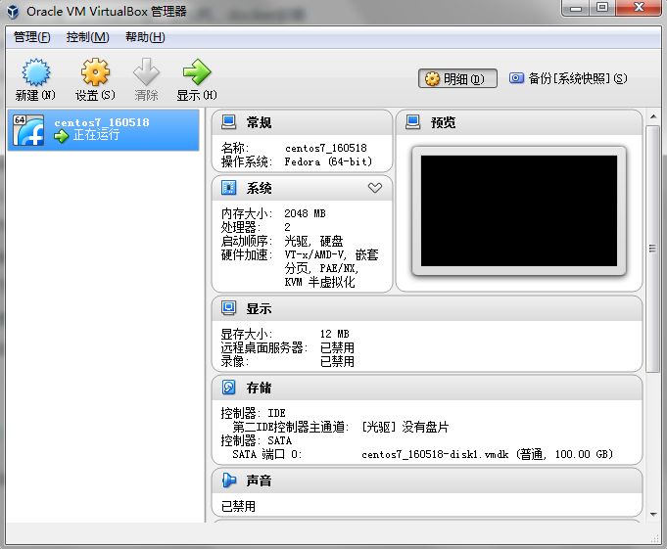Click the green running-state arrow beside 正在运行
This screenshot has height=549, width=667.
click(62, 136)
